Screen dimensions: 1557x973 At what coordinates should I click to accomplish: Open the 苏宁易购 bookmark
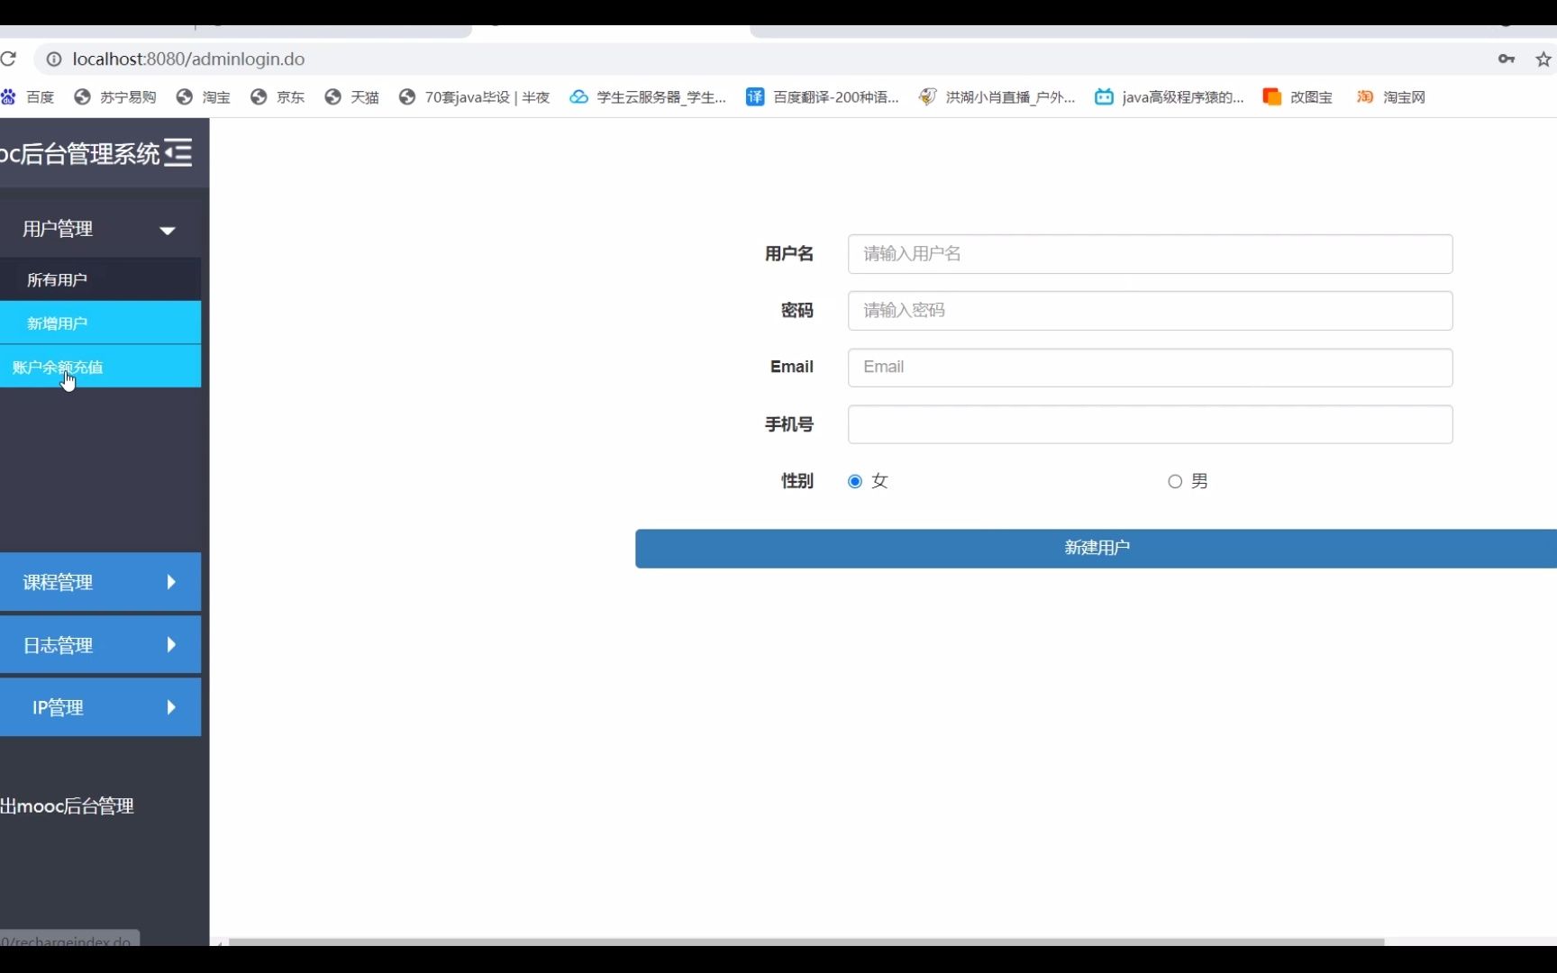[x=115, y=97]
